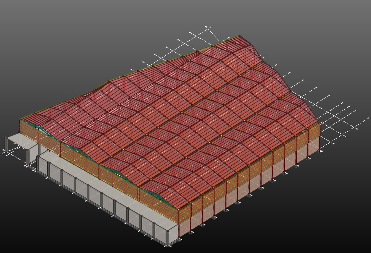
Task: Click the endpoint of the rightmost grid line
Action: pyautogui.click(x=368, y=118)
